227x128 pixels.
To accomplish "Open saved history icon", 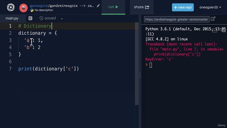I will pos(41,18).
